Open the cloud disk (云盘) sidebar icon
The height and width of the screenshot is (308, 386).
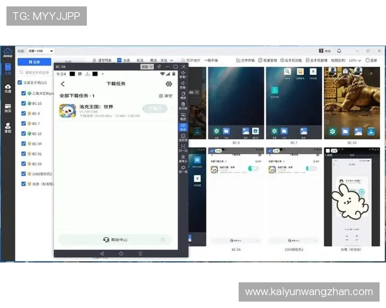[x=8, y=89]
